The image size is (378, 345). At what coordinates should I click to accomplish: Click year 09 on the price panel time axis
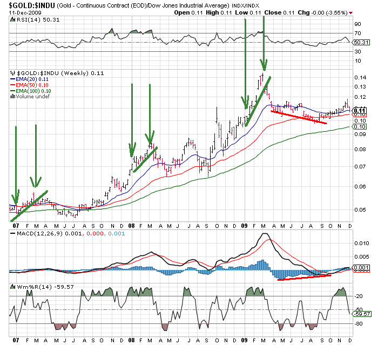click(x=245, y=226)
